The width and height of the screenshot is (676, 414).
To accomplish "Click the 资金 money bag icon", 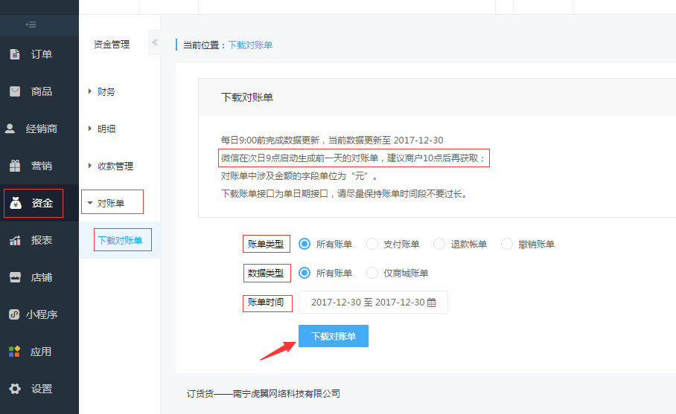I will pyautogui.click(x=16, y=203).
